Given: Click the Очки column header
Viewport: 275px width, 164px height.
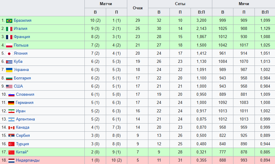Looking at the screenshot, I should (x=137, y=8).
